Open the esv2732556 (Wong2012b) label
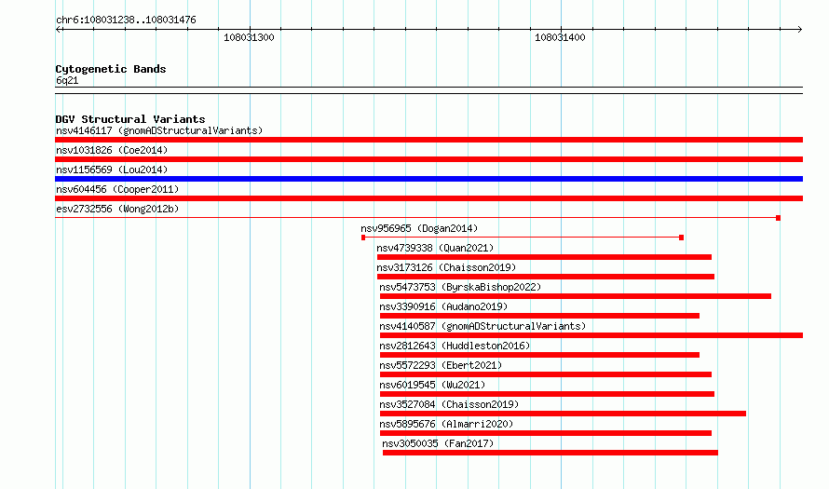 [x=117, y=209]
